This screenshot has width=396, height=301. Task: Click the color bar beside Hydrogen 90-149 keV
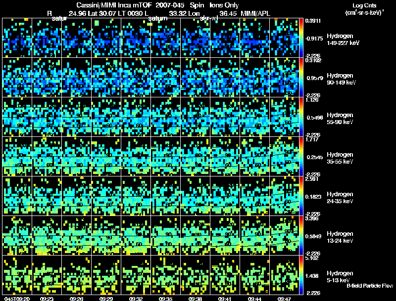coord(301,78)
